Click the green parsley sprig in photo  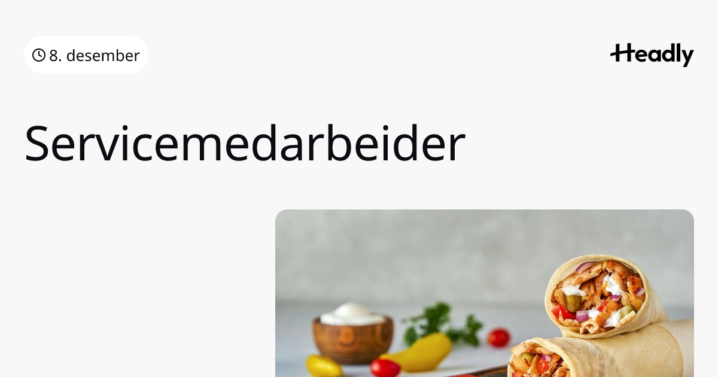443,324
